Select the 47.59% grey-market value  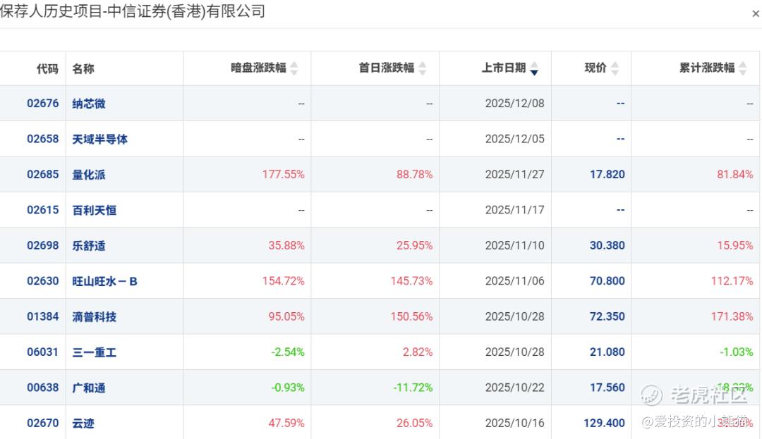286,423
